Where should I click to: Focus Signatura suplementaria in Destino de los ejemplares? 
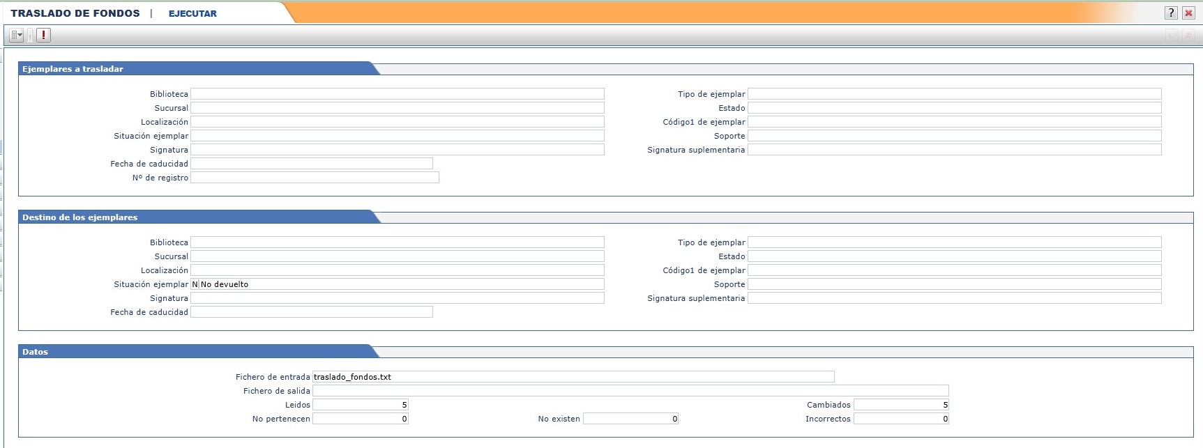click(954, 298)
